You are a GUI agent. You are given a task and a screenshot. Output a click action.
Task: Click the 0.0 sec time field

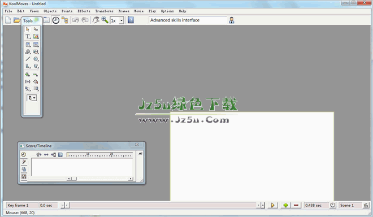point(48,205)
